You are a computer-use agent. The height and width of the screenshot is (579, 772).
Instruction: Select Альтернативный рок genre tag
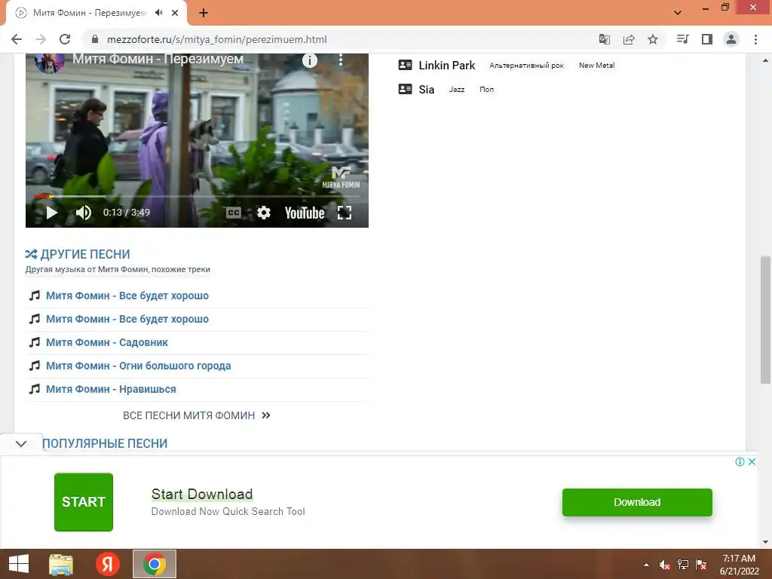tap(526, 66)
